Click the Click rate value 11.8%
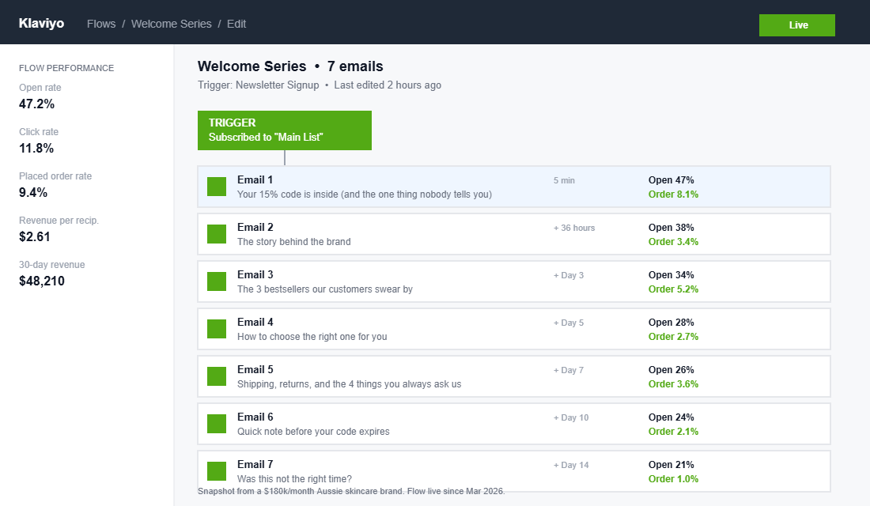Screen dimensions: 870x506 [36, 148]
